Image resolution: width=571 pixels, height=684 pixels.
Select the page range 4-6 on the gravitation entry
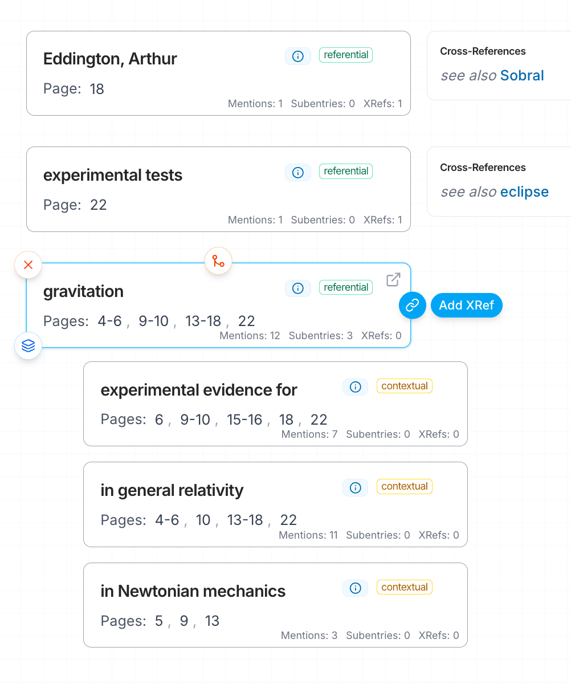[x=109, y=321]
